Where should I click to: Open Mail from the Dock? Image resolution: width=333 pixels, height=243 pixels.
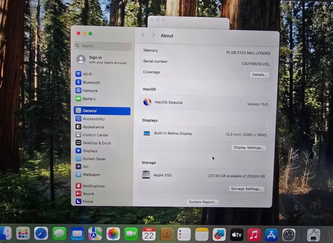point(77,234)
